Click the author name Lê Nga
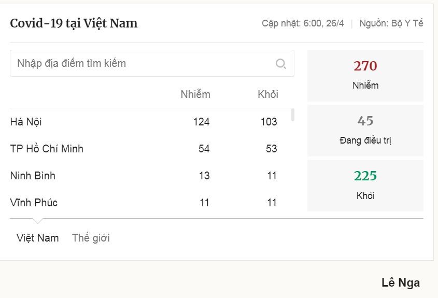 point(401,282)
